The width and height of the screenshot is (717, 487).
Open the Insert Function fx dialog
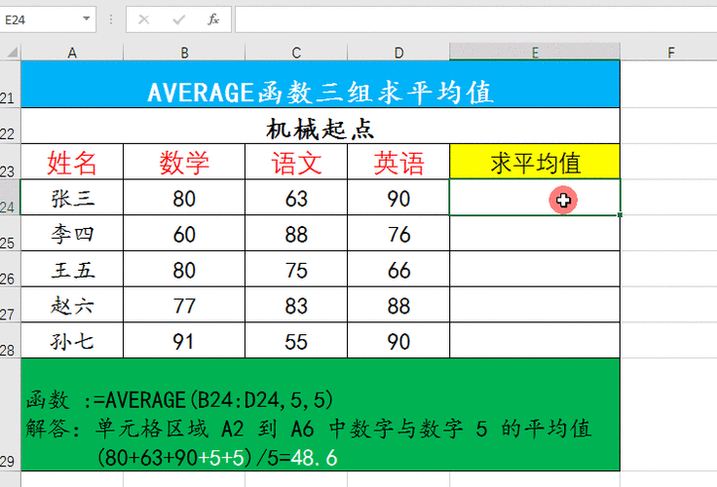(213, 19)
